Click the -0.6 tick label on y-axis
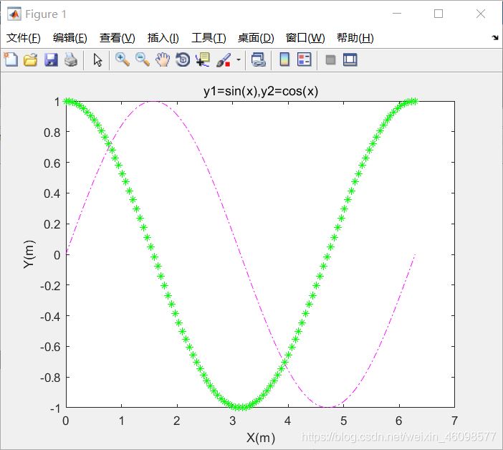Image resolution: width=503 pixels, height=450 pixels. point(50,347)
